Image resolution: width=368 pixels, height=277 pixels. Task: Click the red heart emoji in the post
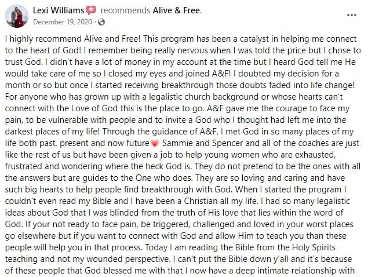pyautogui.click(x=154, y=144)
